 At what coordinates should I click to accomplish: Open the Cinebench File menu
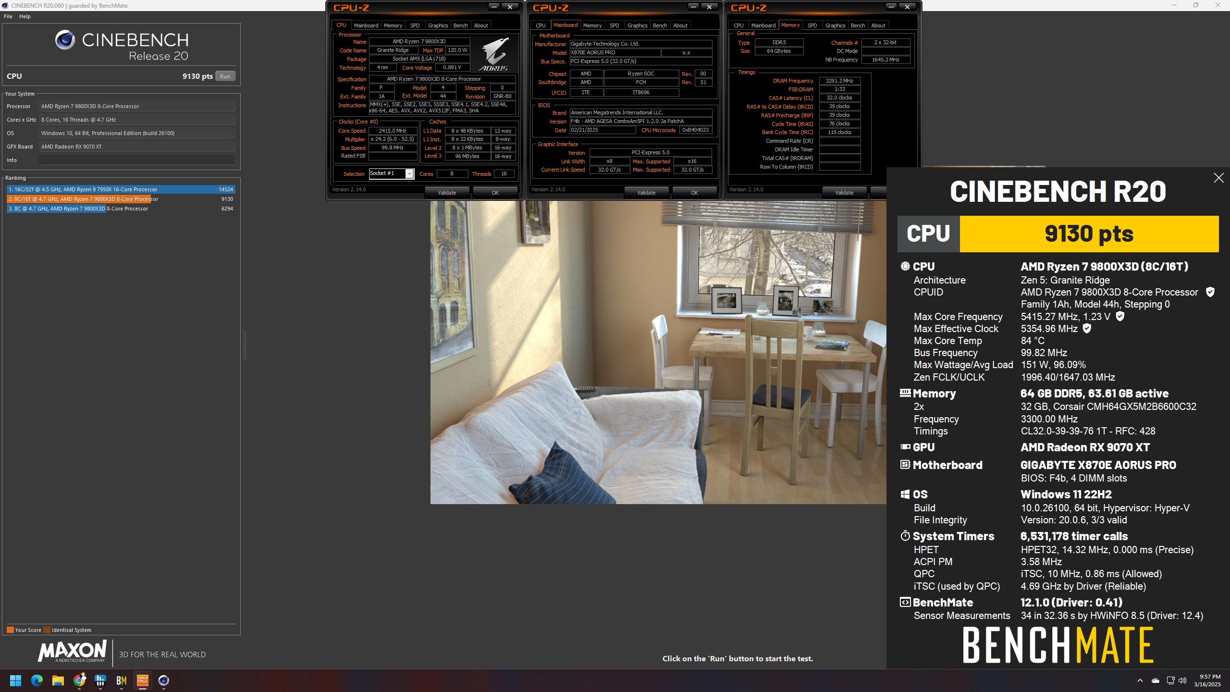pyautogui.click(x=8, y=16)
